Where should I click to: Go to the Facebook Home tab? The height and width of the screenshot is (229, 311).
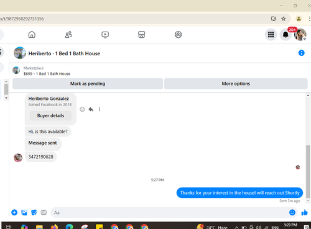point(32,35)
